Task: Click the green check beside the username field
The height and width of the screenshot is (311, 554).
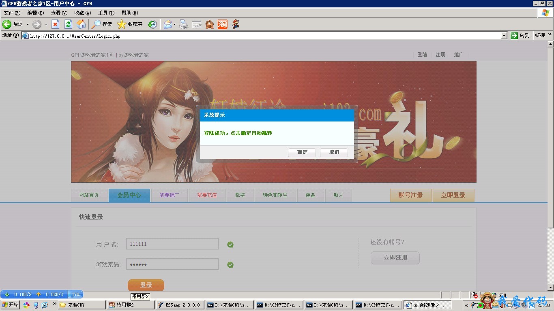Action: [x=230, y=245]
